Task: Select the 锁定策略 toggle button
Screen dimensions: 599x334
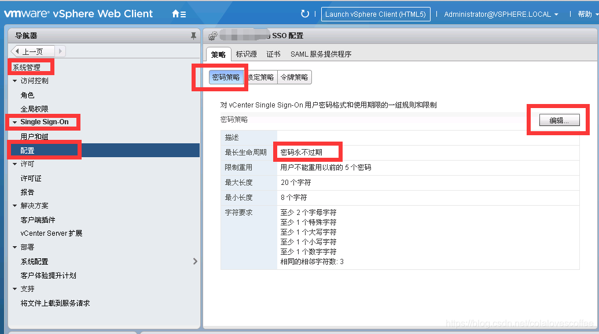Action: 260,77
